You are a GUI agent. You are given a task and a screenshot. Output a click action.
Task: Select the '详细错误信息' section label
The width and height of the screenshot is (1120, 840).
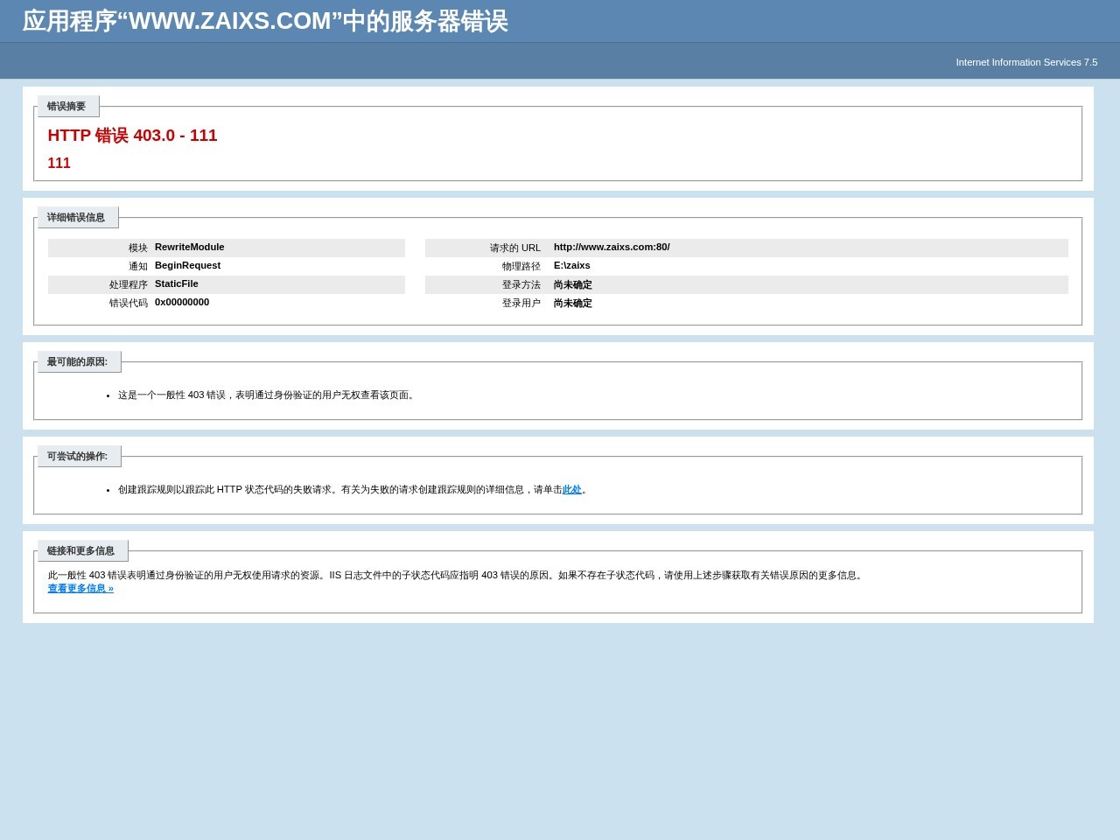pos(76,218)
